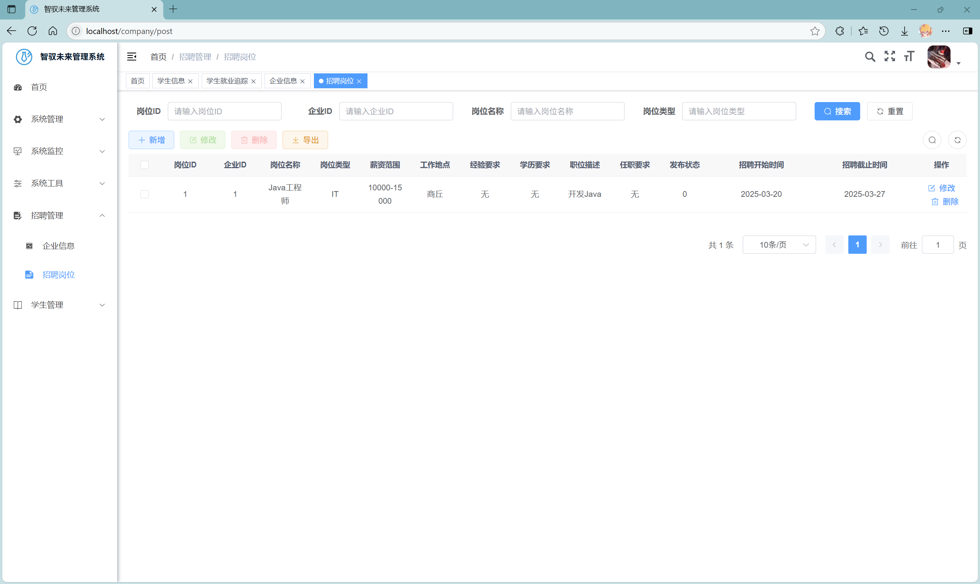980x584 pixels.
Task: Click the 智驭未来管理系统 logo icon
Action: pos(24,57)
